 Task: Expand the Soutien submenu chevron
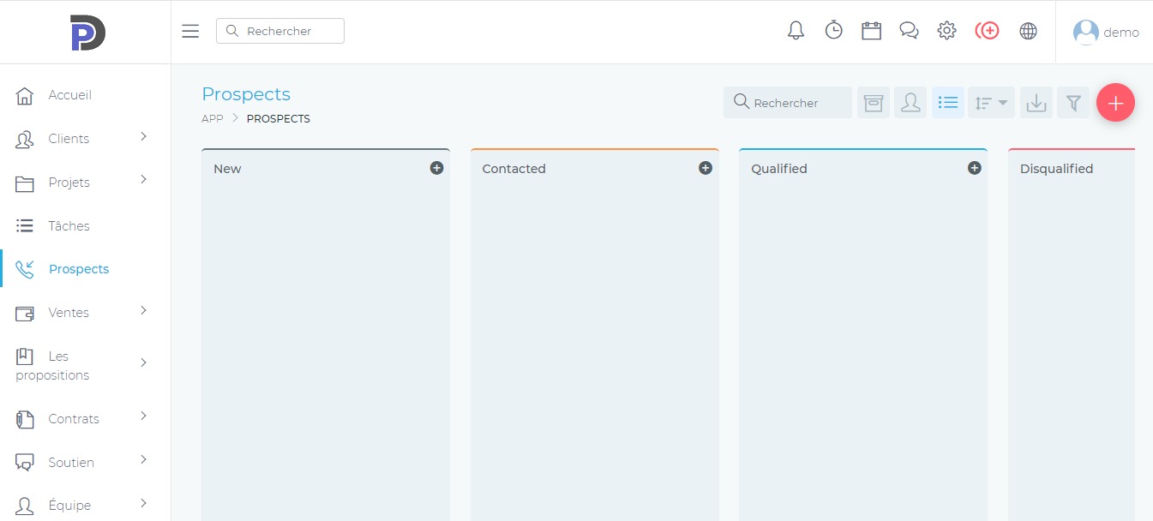pyautogui.click(x=143, y=460)
